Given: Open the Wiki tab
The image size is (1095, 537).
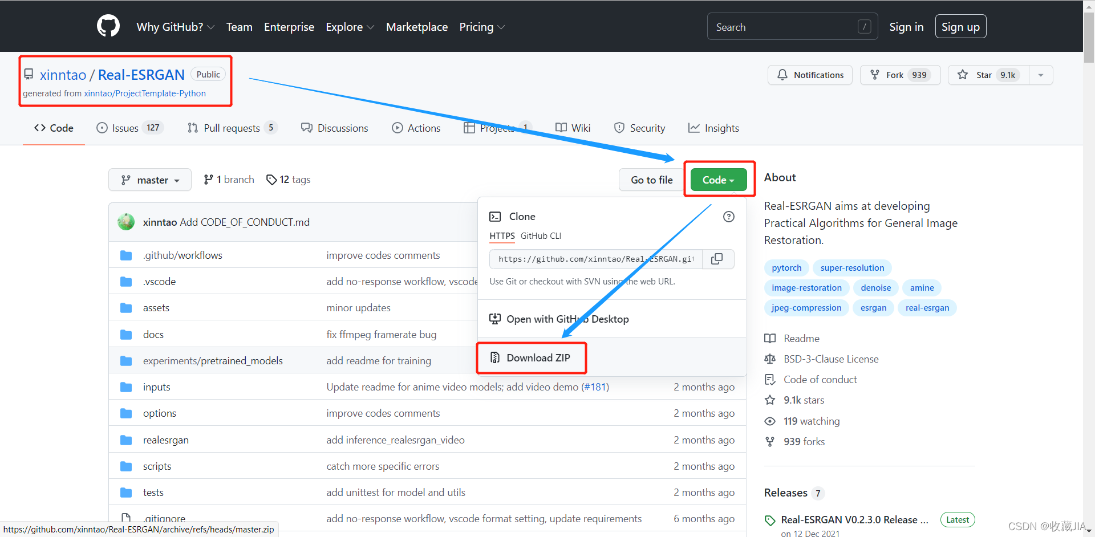Looking at the screenshot, I should tap(573, 128).
